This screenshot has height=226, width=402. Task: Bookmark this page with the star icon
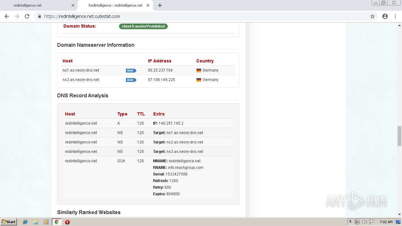[x=372, y=16]
